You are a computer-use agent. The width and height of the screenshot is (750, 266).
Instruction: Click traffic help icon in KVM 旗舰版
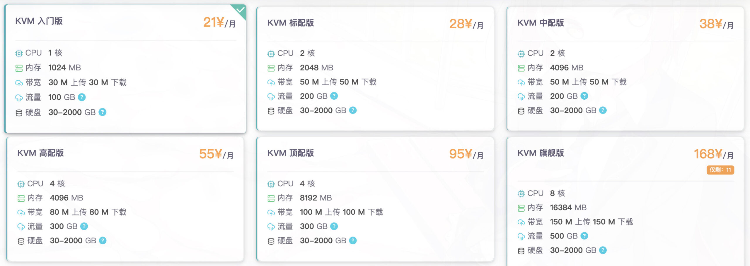click(584, 236)
